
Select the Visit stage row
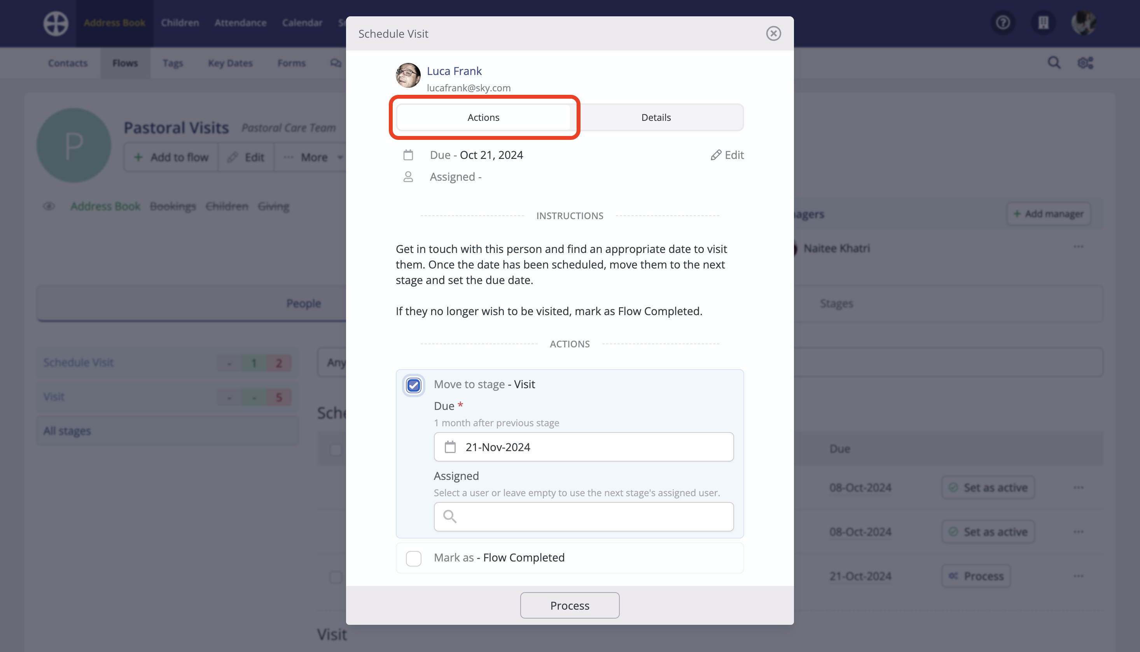click(x=168, y=397)
